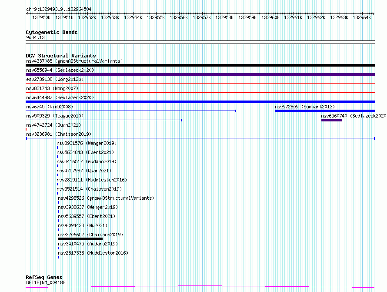
Task: Open the nsv3416517 (Audano2019) label
Action: coord(87,161)
